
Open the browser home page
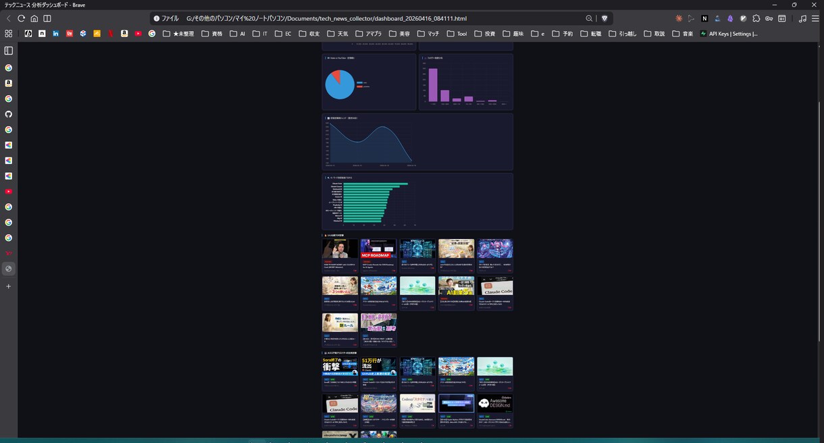[x=34, y=18]
